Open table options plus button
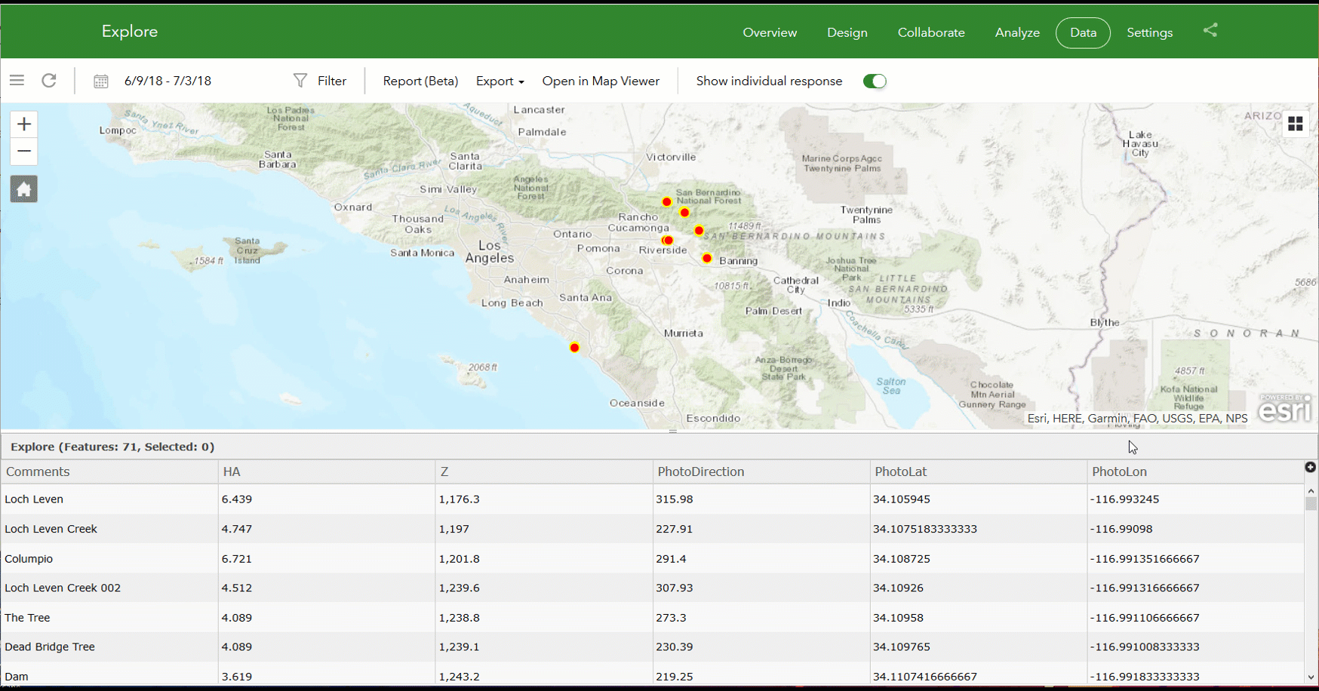1319x691 pixels. click(x=1310, y=468)
